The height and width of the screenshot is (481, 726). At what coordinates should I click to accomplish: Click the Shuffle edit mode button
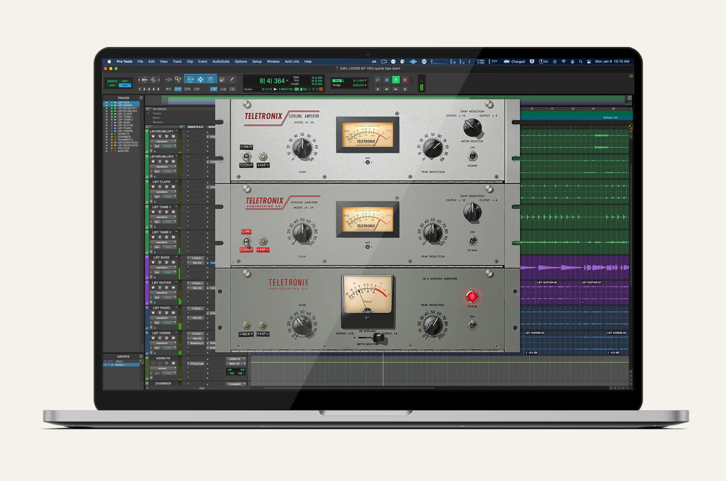pyautogui.click(x=112, y=81)
